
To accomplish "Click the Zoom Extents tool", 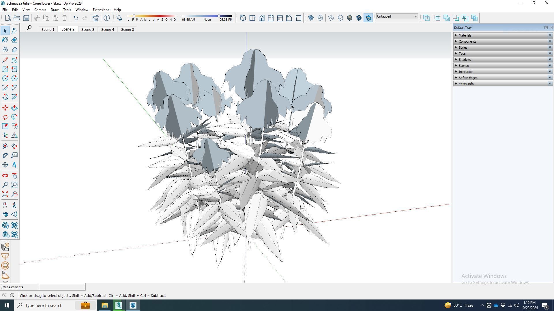I will coord(5,194).
